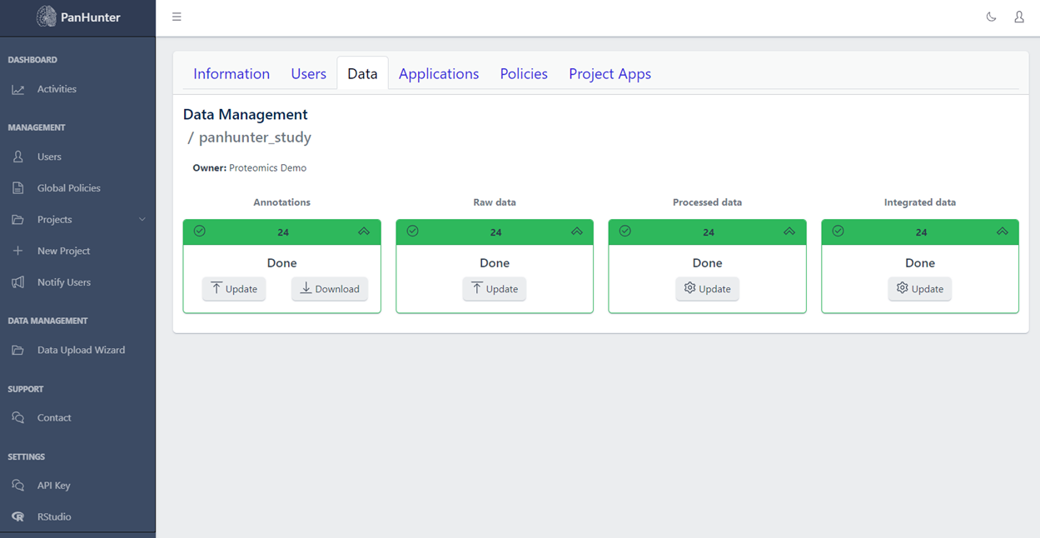Open the Global Policies icon
The width and height of the screenshot is (1040, 538).
[x=17, y=187]
